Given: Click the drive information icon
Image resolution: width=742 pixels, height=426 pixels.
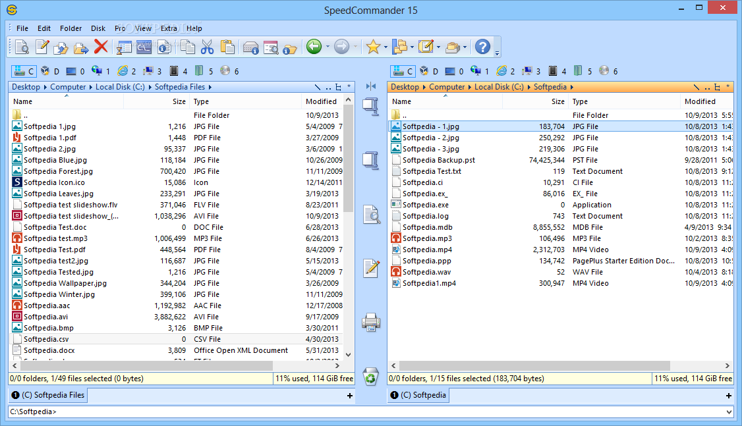Looking at the screenshot, I should click(250, 47).
